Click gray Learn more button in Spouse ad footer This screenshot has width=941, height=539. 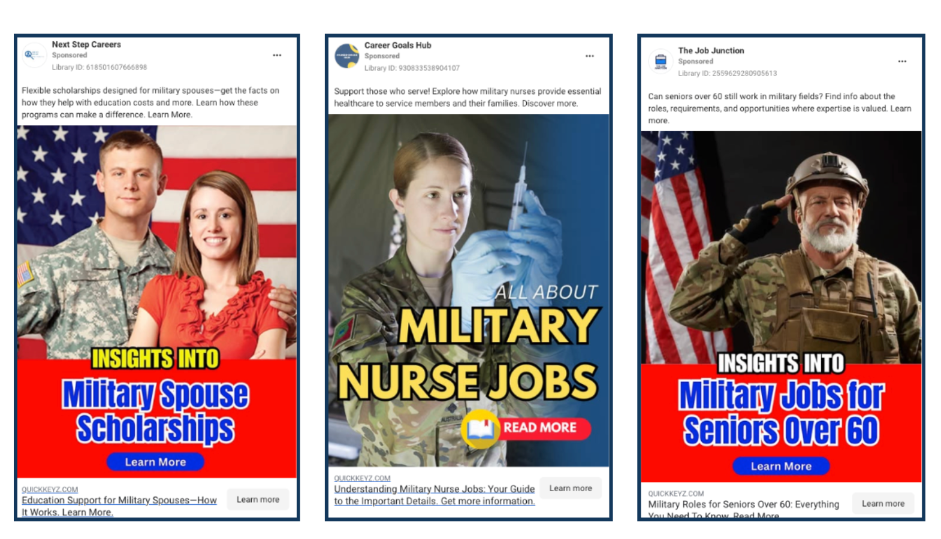(x=258, y=499)
